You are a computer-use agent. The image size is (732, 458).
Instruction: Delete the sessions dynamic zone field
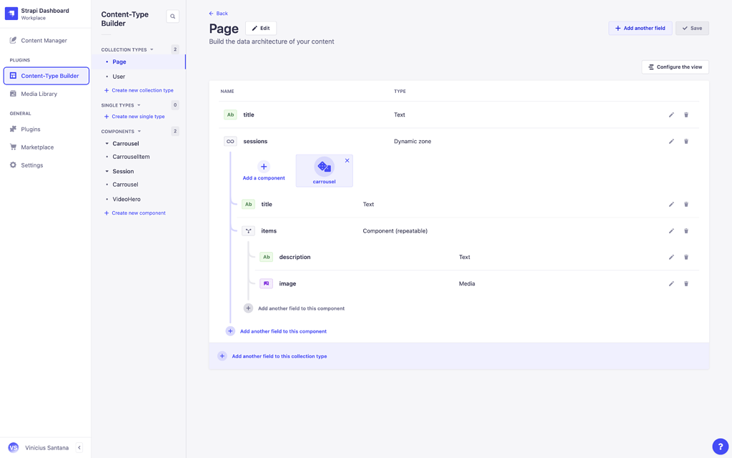686,142
